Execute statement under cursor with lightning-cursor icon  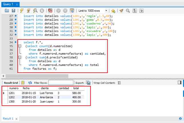coord(28,11)
